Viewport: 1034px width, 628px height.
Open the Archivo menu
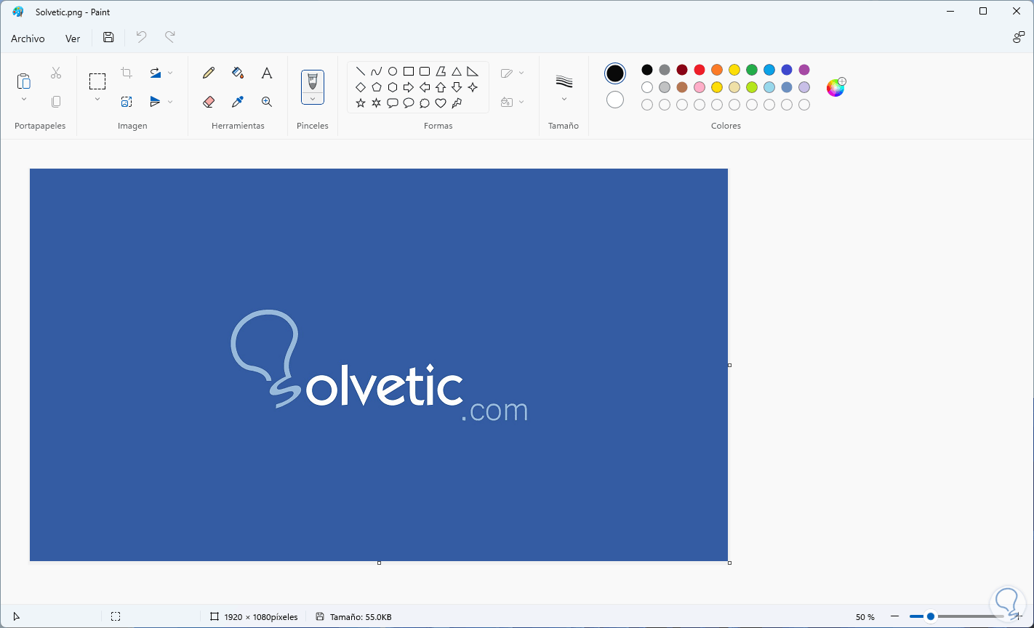click(28, 39)
